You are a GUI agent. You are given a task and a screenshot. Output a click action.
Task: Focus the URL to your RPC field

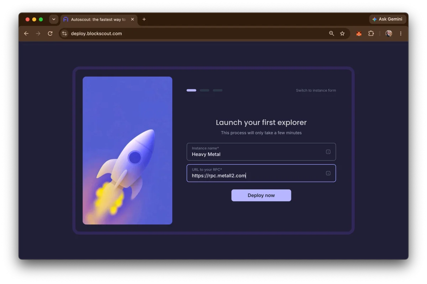tap(261, 173)
